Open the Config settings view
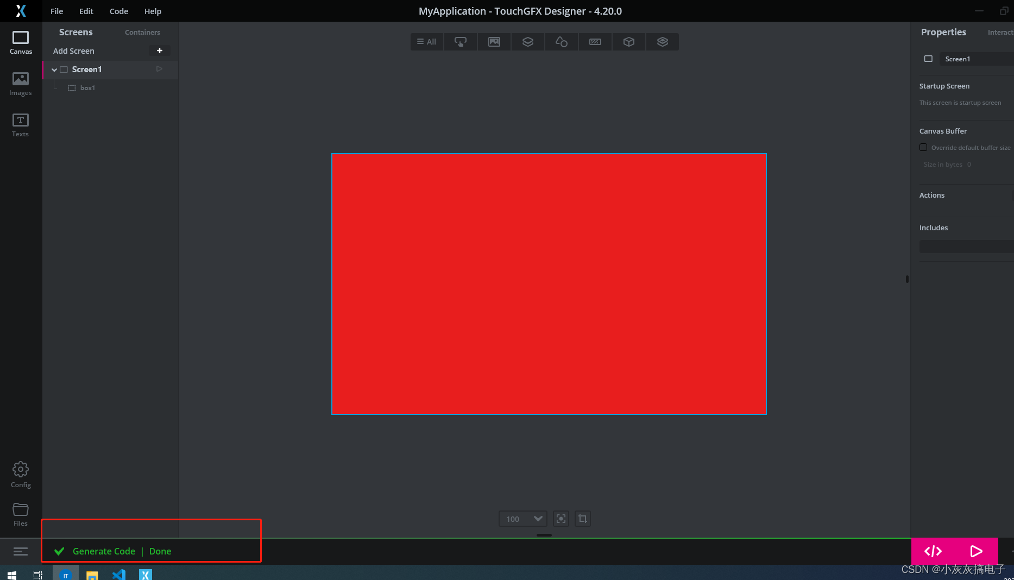 (x=21, y=475)
